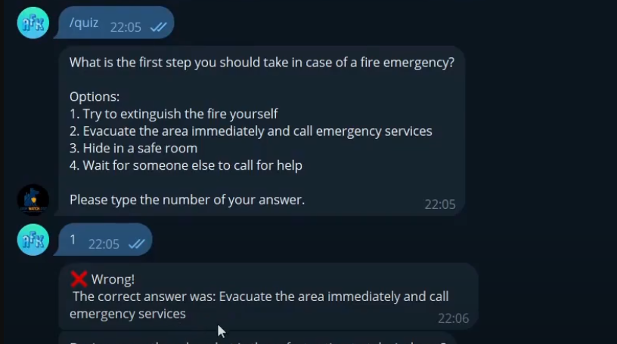The image size is (617, 344).
Task: Click option 1 Try to extinguish the fire yourself
Action: [x=174, y=114]
